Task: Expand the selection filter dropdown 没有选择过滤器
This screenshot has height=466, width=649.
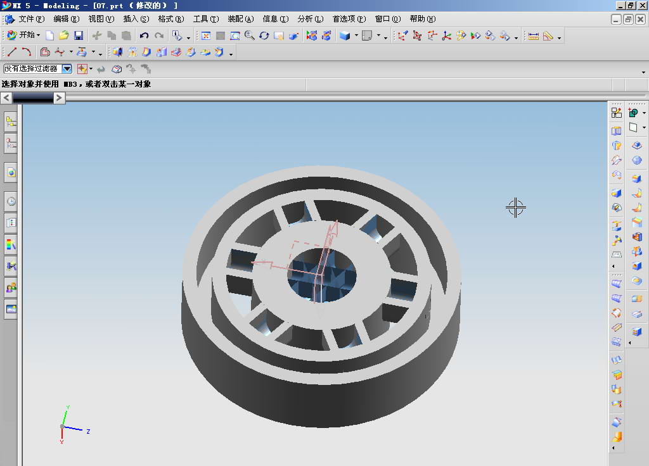Action: point(67,68)
